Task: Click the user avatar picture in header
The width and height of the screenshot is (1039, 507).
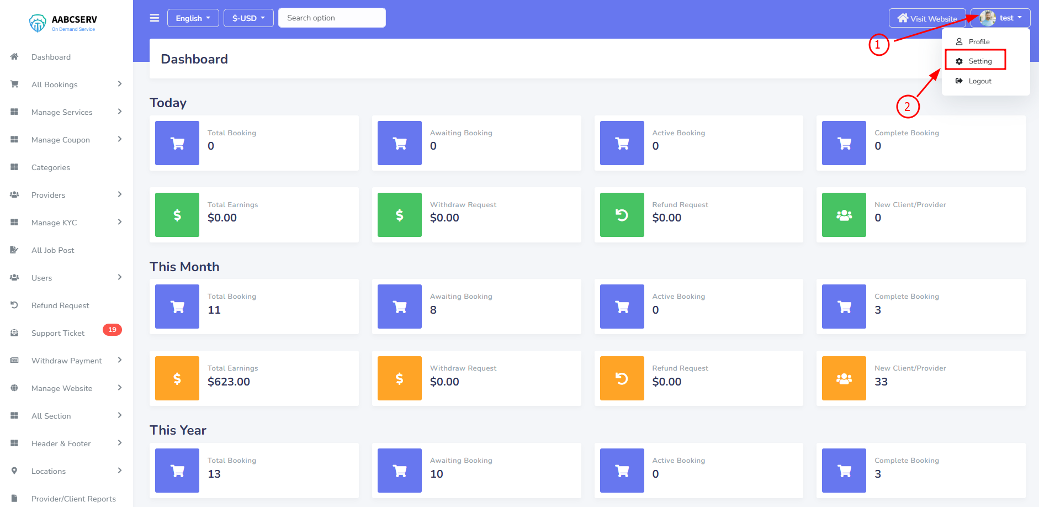Action: 988,18
